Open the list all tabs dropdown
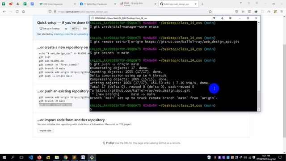 pos(241,3)
